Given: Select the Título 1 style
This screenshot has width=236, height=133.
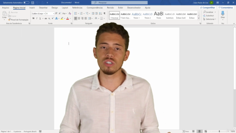Looking at the screenshot, I should click(136, 16).
